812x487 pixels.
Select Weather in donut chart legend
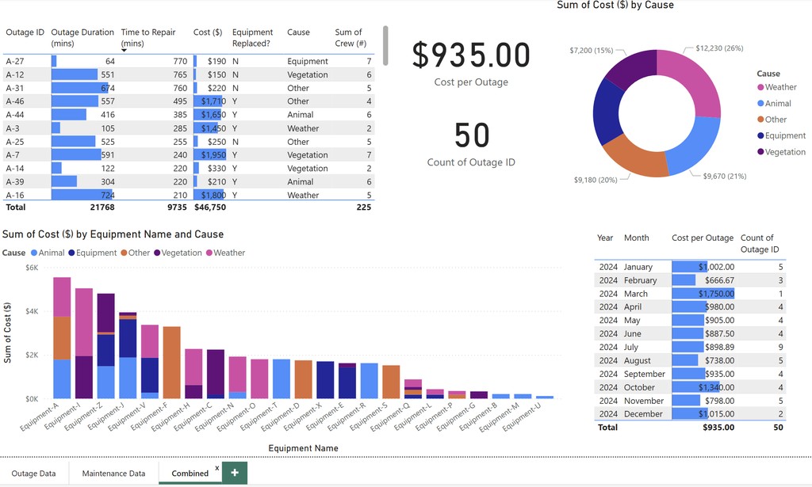coord(777,87)
